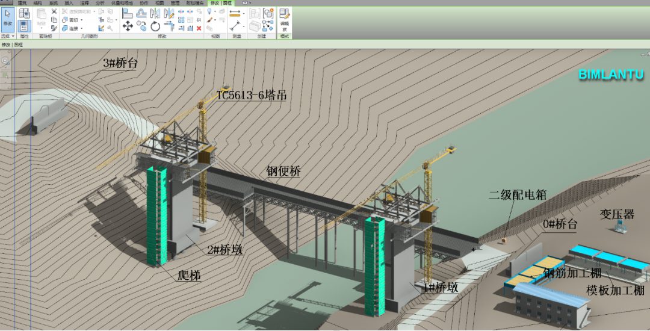650x331 pixels.
Task: Click the Override Graphics paintbrush icon
Action: pos(209,19)
